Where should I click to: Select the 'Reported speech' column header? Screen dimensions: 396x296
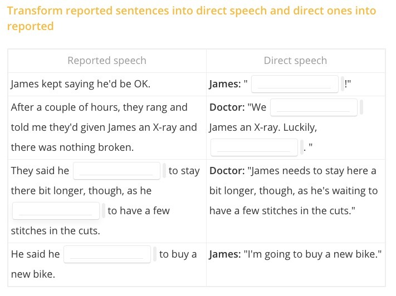click(x=107, y=61)
